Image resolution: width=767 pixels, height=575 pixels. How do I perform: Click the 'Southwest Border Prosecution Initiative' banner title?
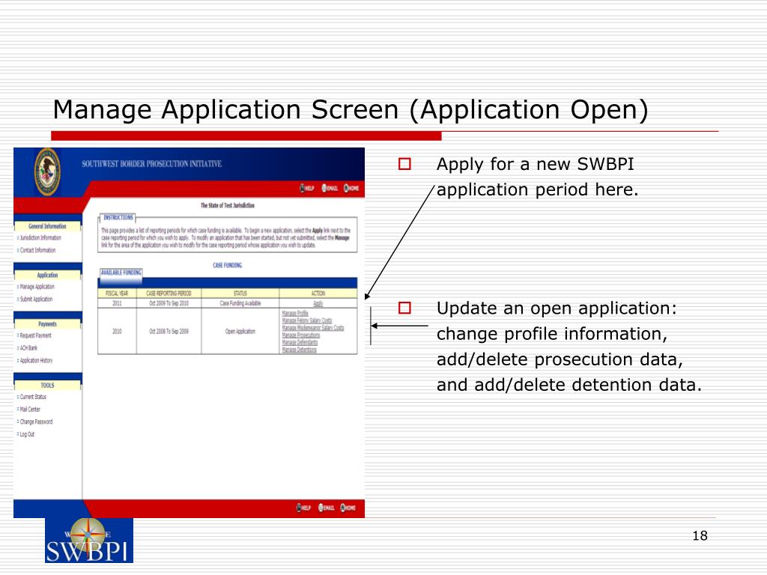[x=151, y=164]
